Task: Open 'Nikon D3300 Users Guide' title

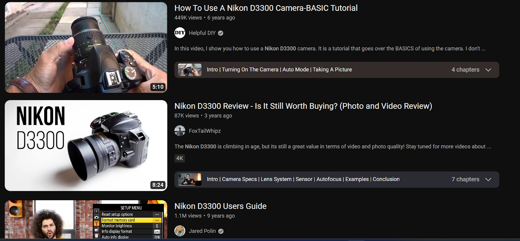Action: pyautogui.click(x=220, y=206)
